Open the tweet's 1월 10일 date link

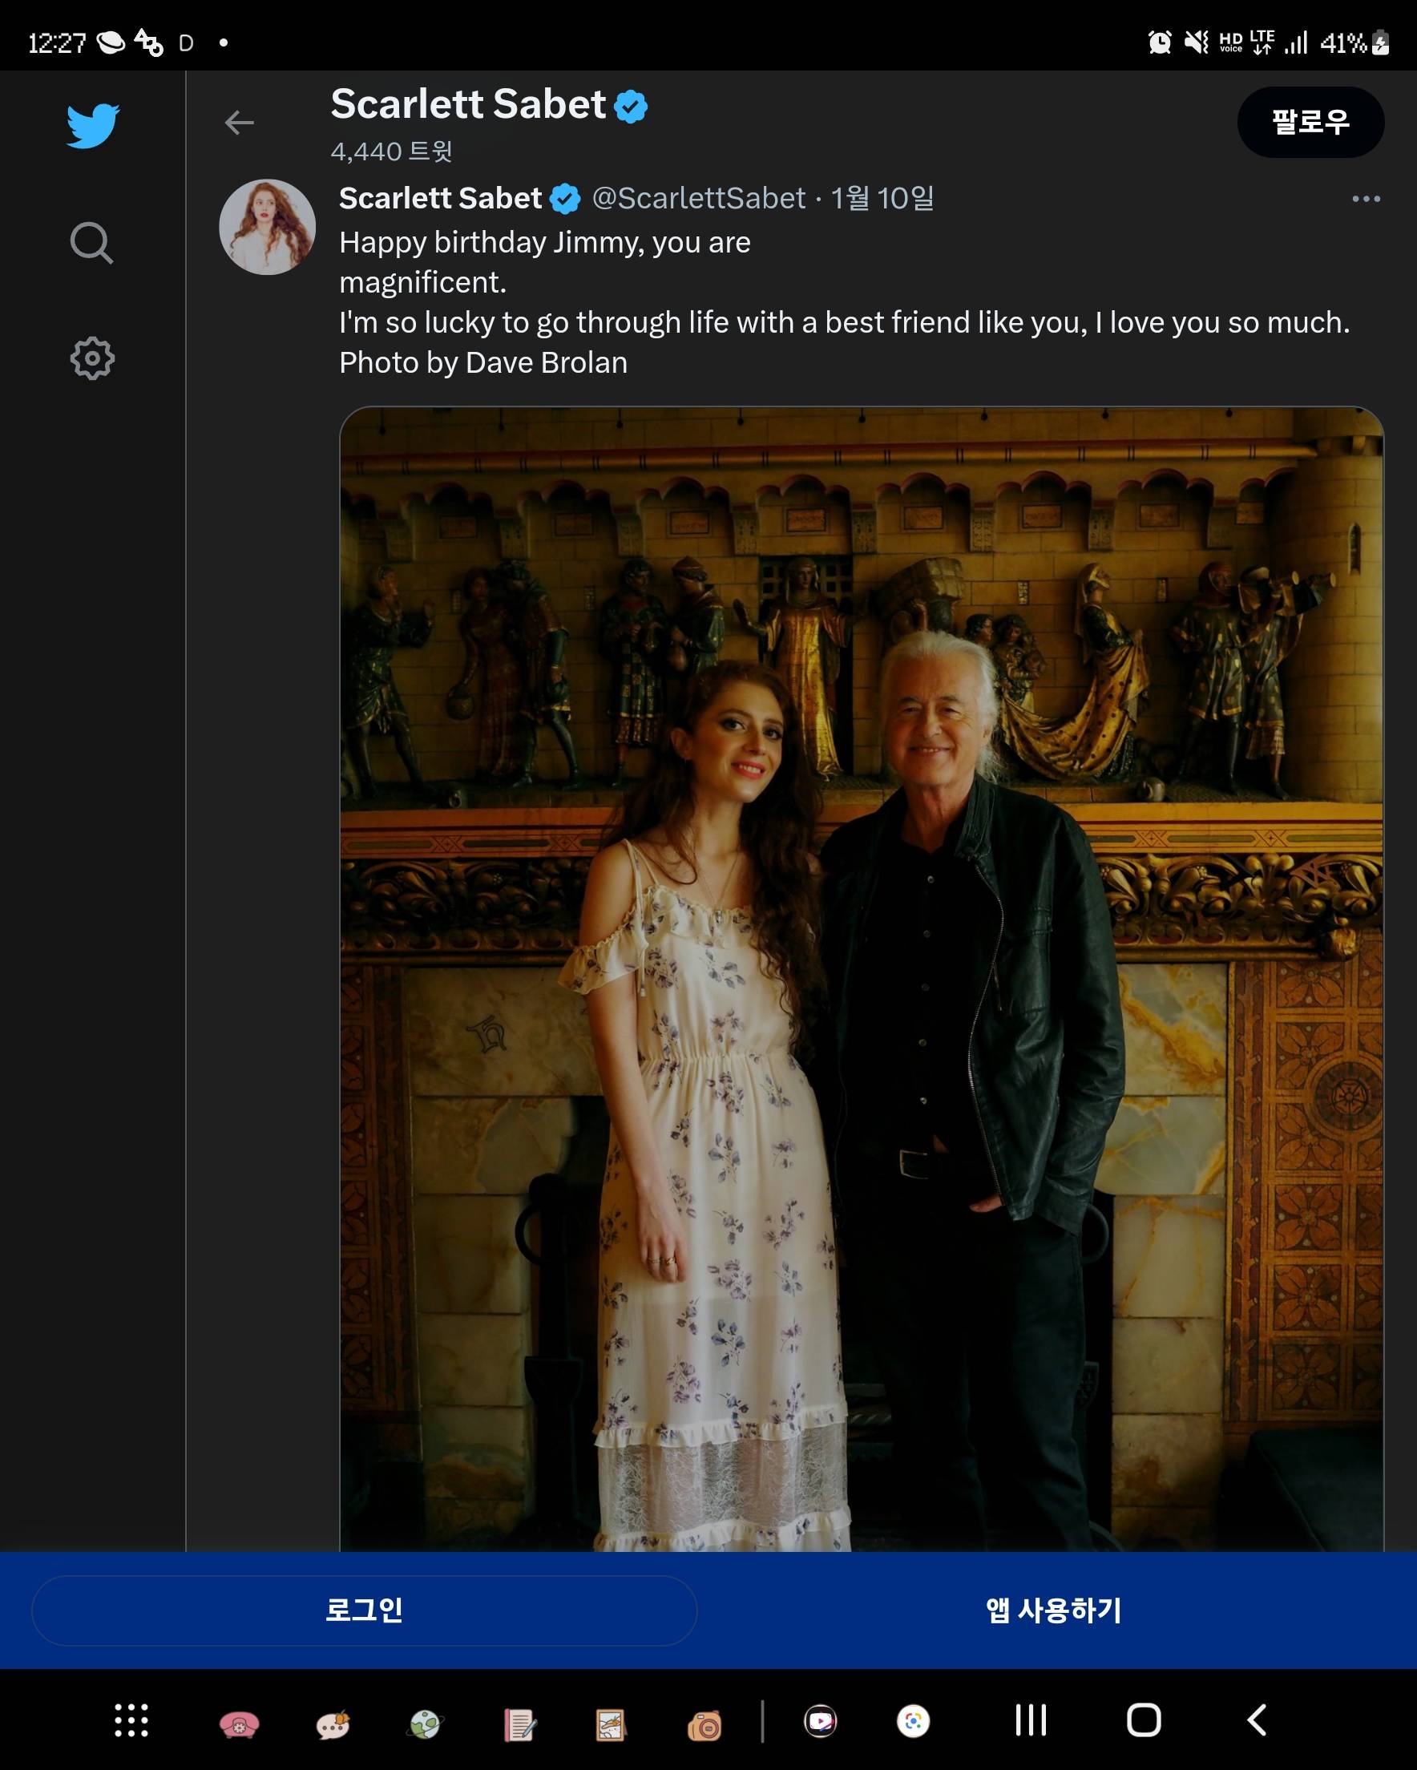pos(882,199)
